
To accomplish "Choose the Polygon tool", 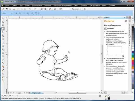I will [x=3, y=46].
